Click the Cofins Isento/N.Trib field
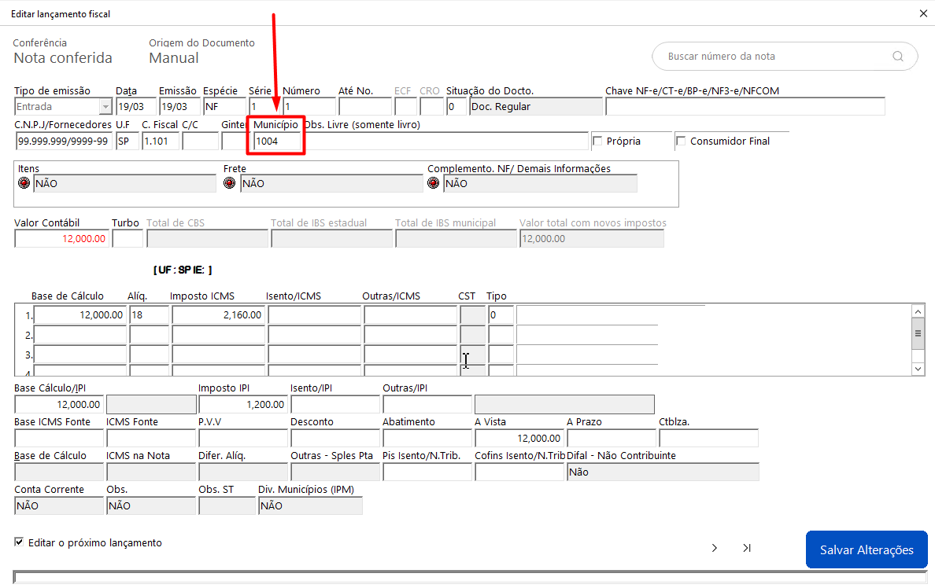This screenshot has height=588, width=935. coord(519,472)
